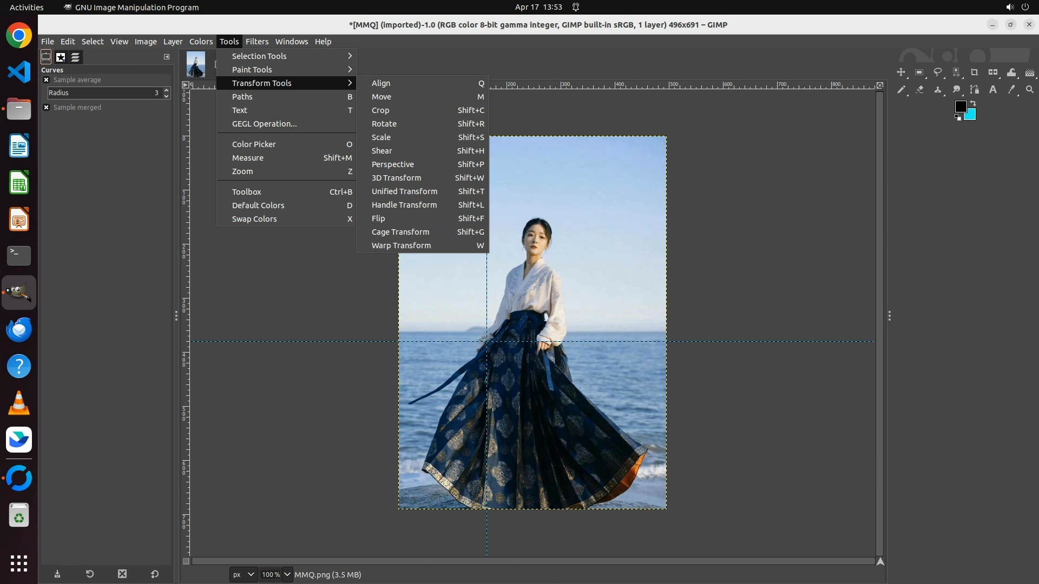
Task: Open the 100% zoom level dropdown
Action: click(287, 575)
